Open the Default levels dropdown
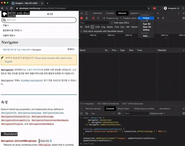This screenshot has height=146, width=185. click(157, 113)
